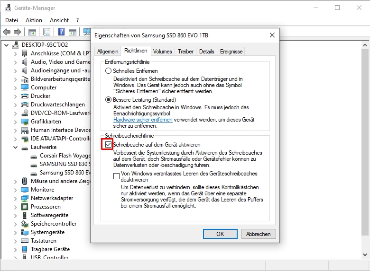Expand the Prozessoren tree node

pyautogui.click(x=15, y=207)
